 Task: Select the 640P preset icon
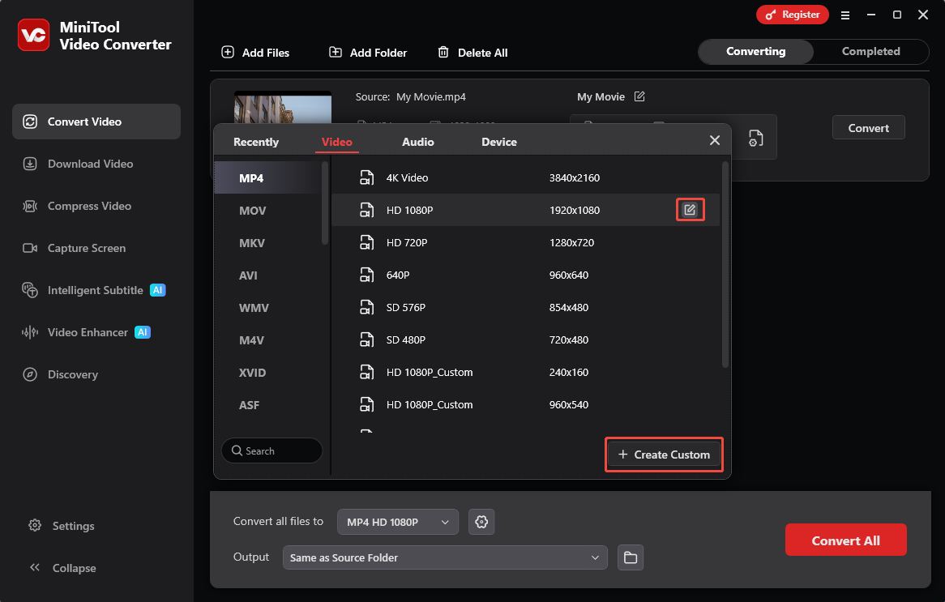pyautogui.click(x=366, y=275)
